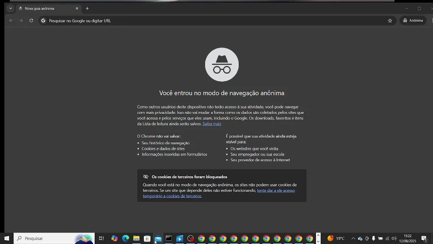
Task: Click 'Os websites que você visita' item
Action: pyautogui.click(x=254, y=149)
